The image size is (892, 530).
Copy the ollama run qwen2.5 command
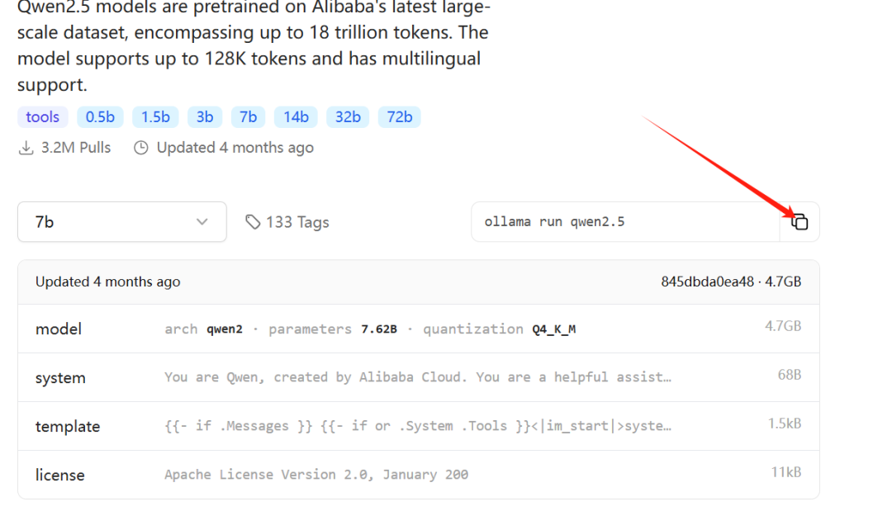tap(799, 222)
